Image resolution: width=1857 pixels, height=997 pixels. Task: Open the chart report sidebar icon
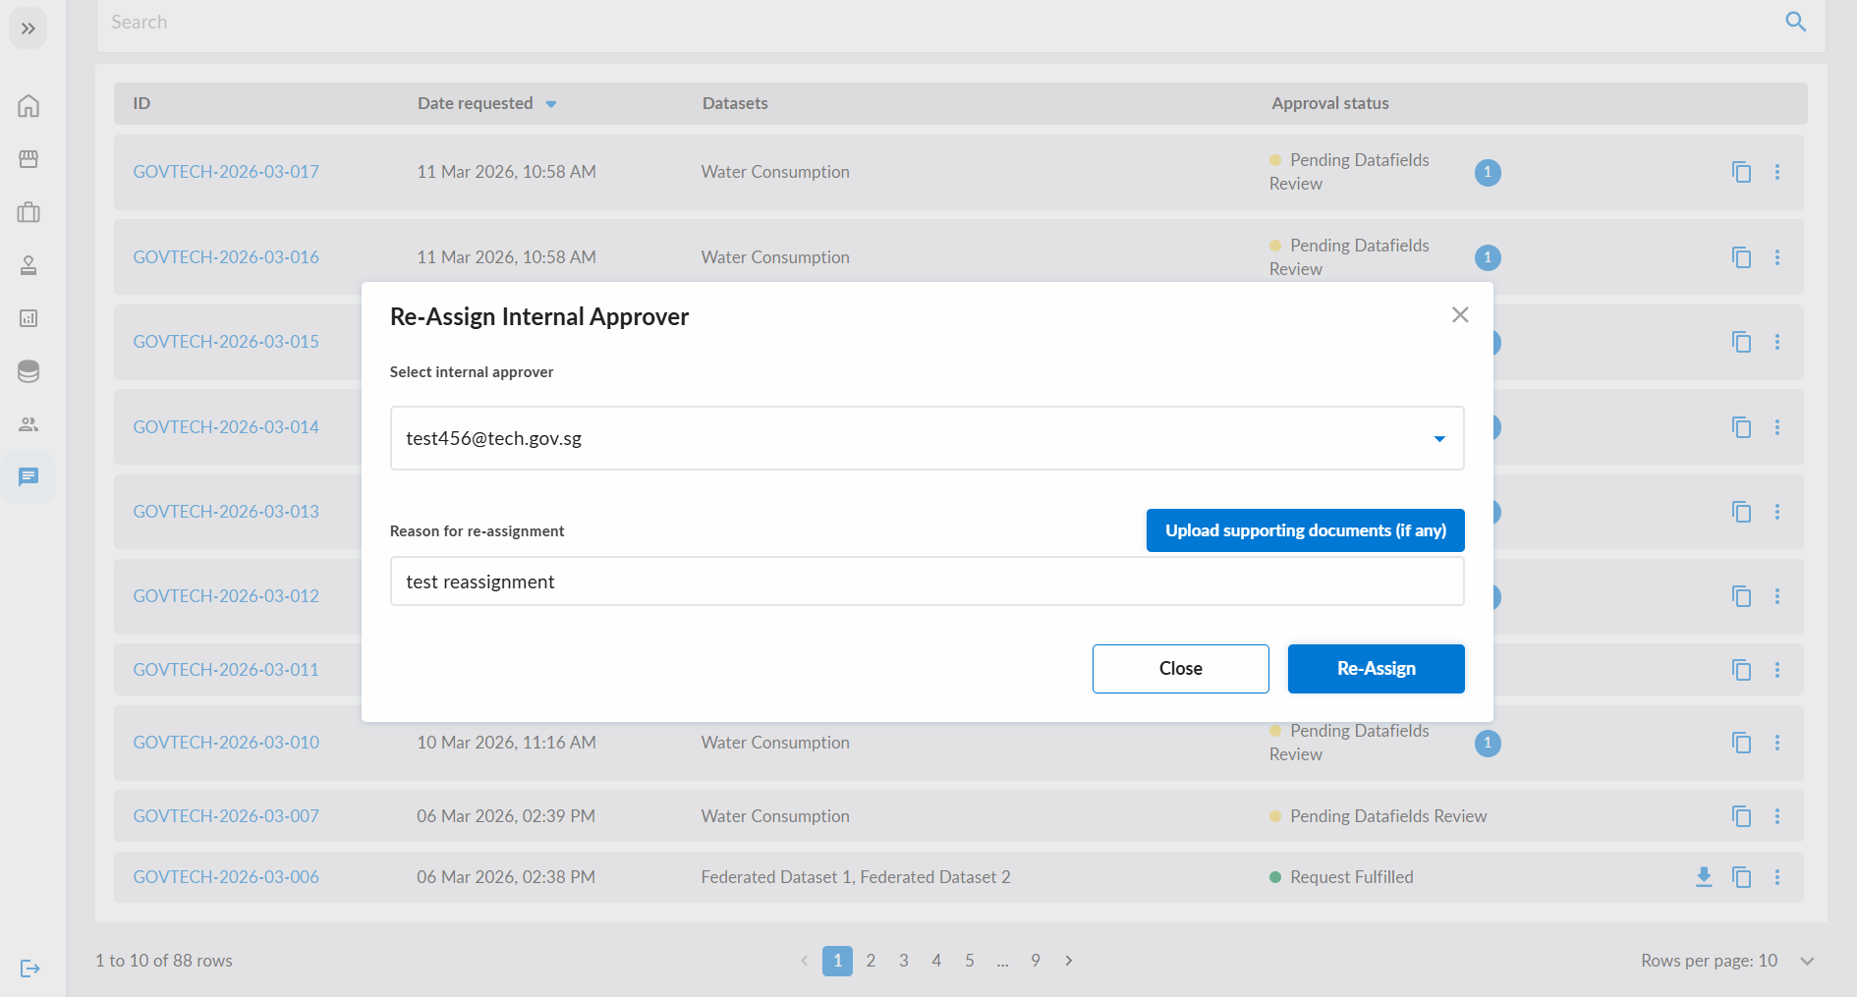(28, 318)
